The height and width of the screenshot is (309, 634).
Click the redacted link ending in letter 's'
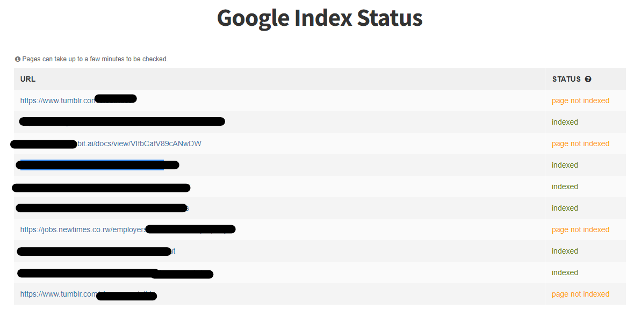point(102,208)
